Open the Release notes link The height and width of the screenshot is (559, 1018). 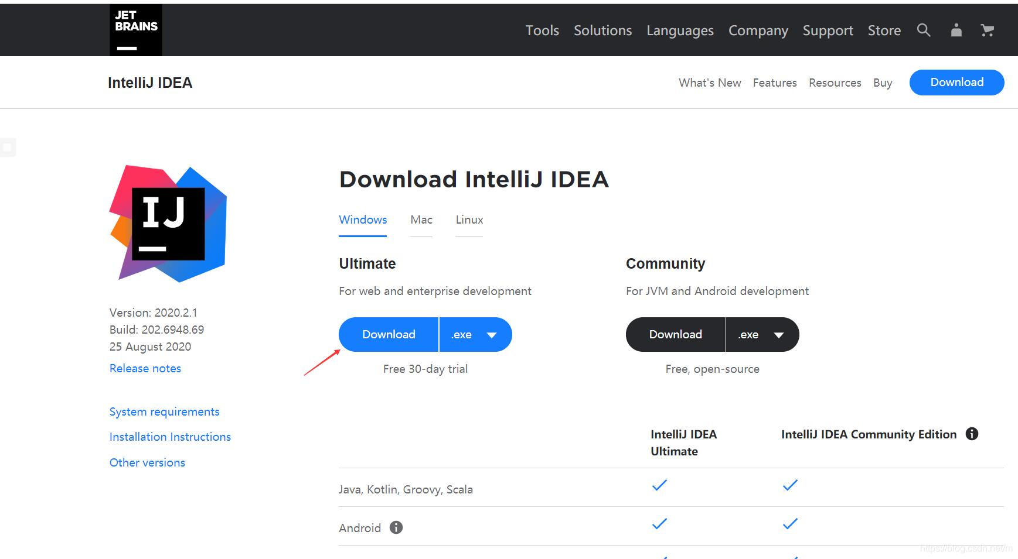click(145, 368)
